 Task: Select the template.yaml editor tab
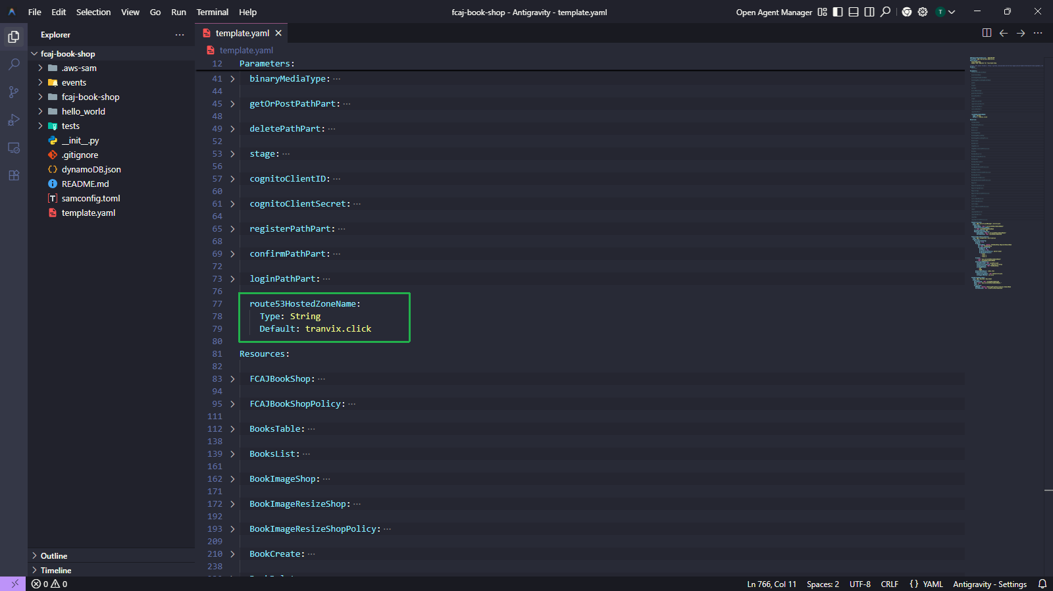point(242,33)
